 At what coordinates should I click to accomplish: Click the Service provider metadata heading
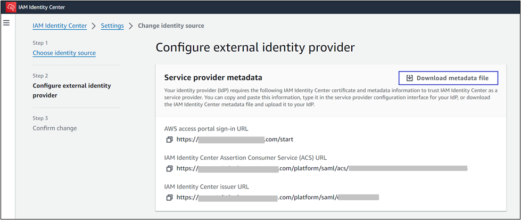(x=213, y=78)
